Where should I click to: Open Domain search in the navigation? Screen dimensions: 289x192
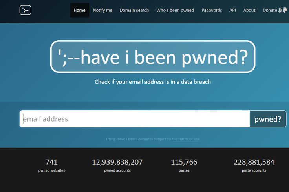point(134,10)
